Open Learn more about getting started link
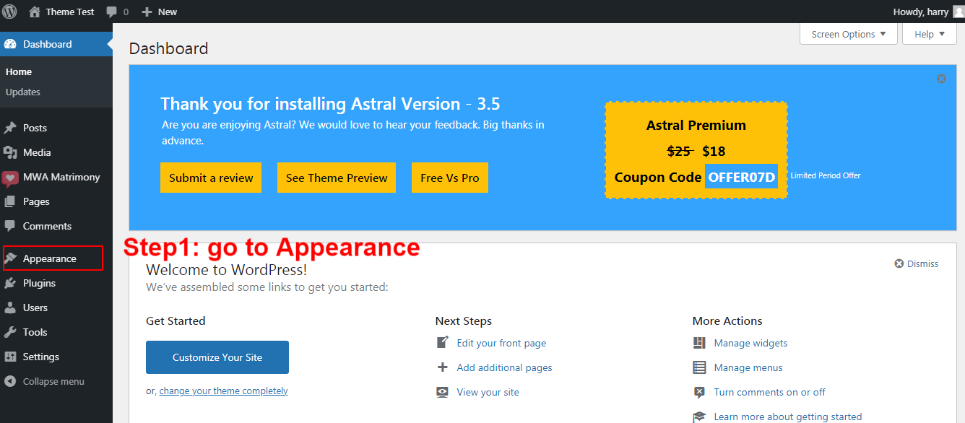This screenshot has height=423, width=965. [x=788, y=417]
